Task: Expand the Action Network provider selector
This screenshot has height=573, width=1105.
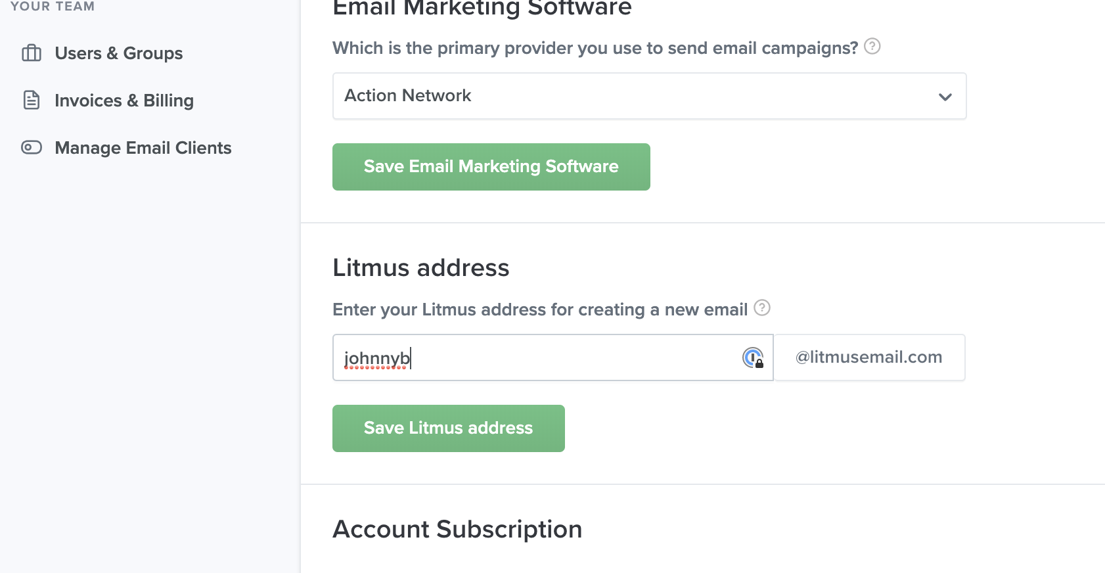Action: (648, 96)
